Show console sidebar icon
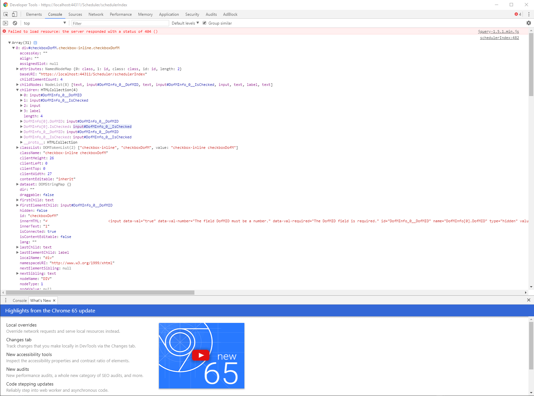The image size is (534, 396). [6, 23]
